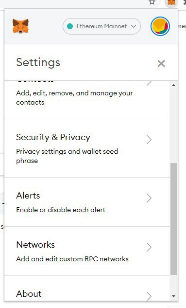Click the MetaMask extension icon in browser toolbar
The image size is (186, 308).
pos(171,3)
